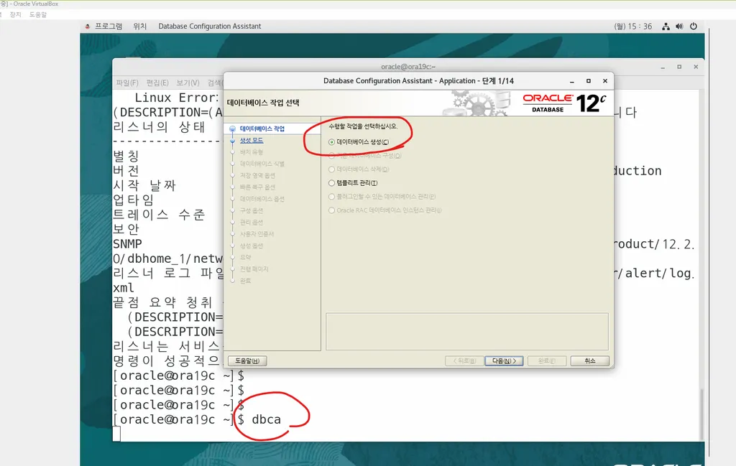736x466 pixels.
Task: Select the 저장 영역 옵션 step
Action: (x=257, y=175)
